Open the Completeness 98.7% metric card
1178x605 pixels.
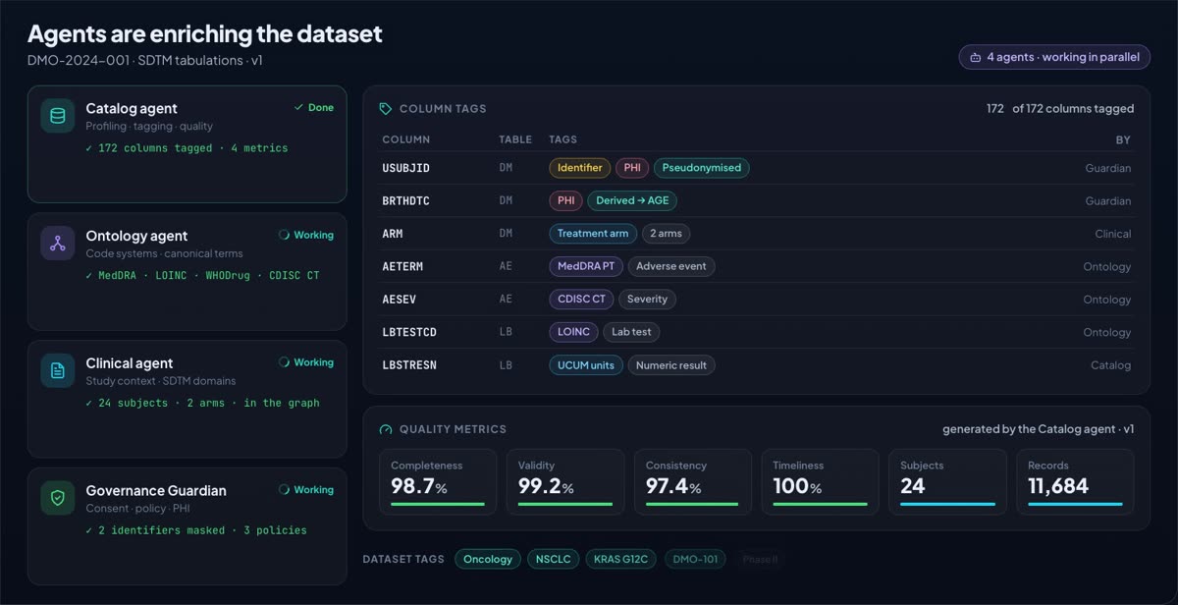438,482
